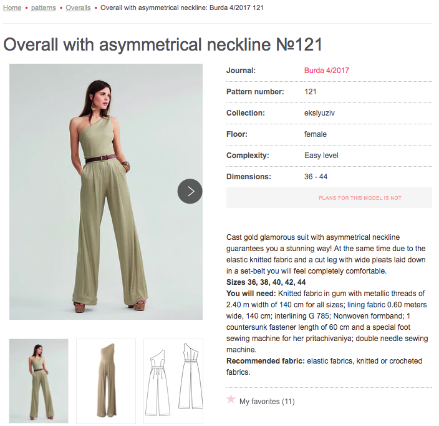
Task: Click the Dimensions value '36 - 44'
Action: click(x=316, y=177)
